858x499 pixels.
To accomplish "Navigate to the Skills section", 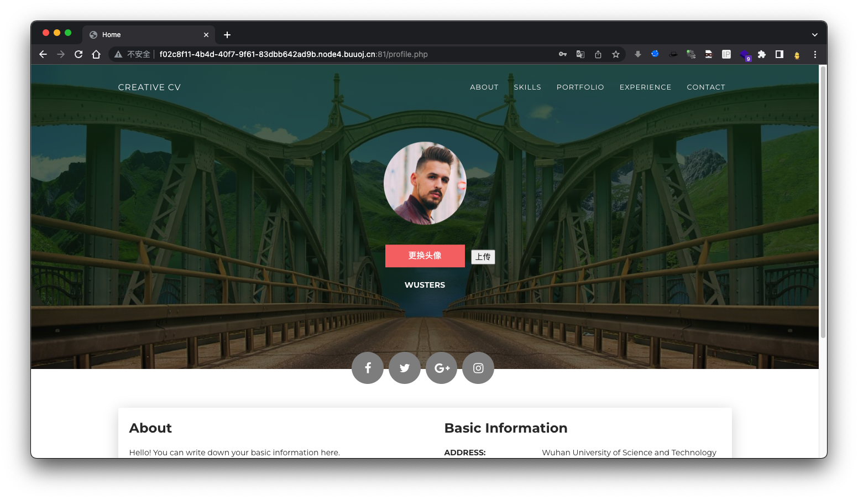I will 527,87.
